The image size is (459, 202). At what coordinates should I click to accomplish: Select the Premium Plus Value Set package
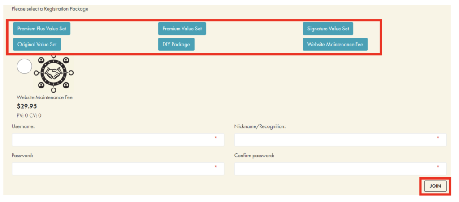pos(42,29)
